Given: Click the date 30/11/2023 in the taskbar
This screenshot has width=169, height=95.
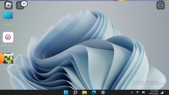Looking at the screenshot, I should (154, 93).
